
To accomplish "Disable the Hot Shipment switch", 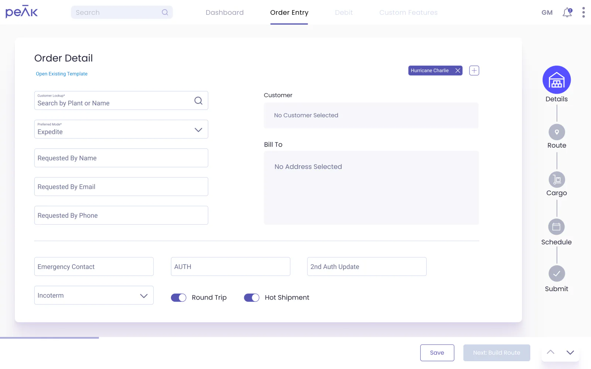I will point(252,297).
